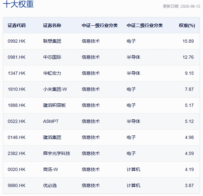203x196 pixels.
Task: Click 信息技术 in the 小米集团-W row
Action: point(91,89)
